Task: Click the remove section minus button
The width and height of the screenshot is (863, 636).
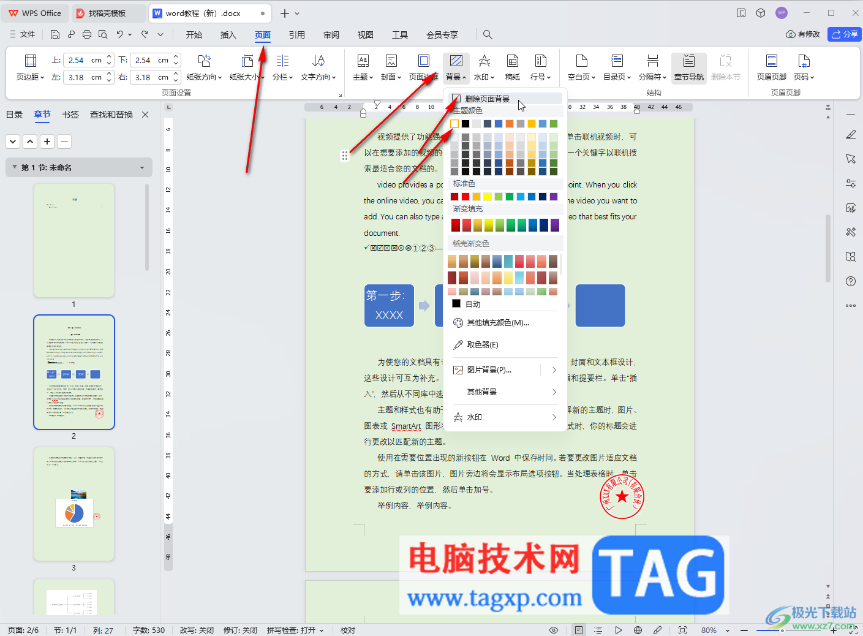Action: click(x=64, y=142)
